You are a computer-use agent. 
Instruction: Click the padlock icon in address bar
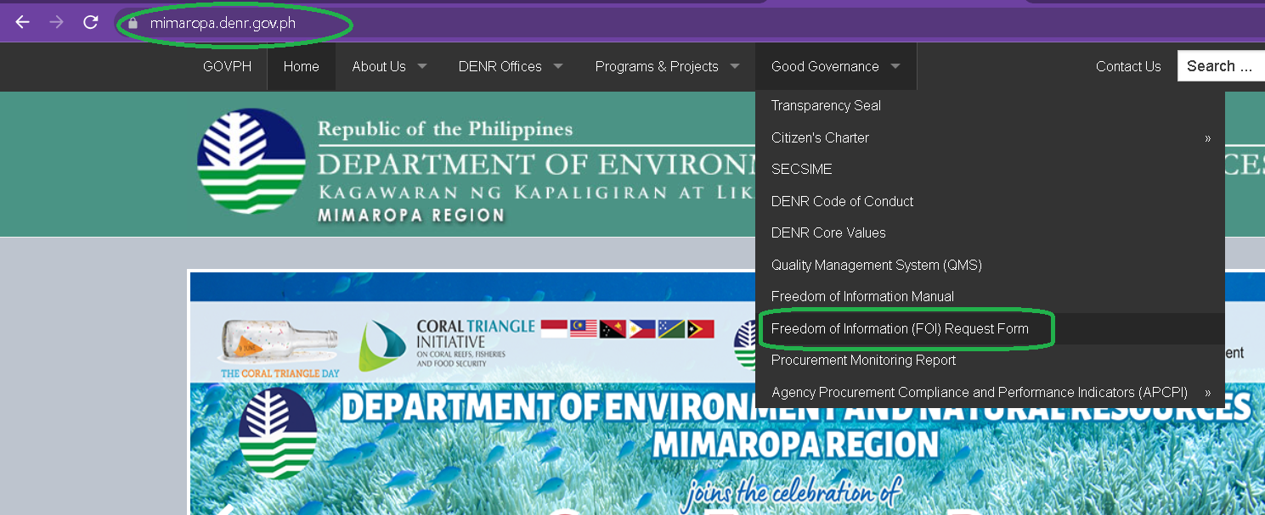point(132,24)
